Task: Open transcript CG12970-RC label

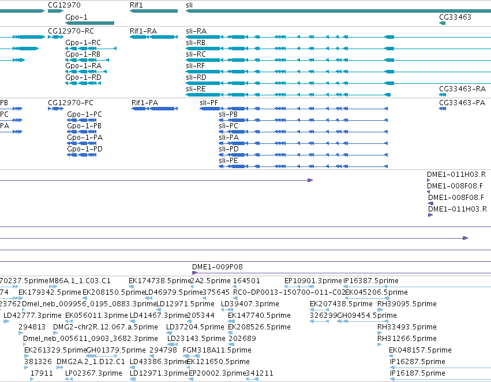Action: pyautogui.click(x=71, y=31)
